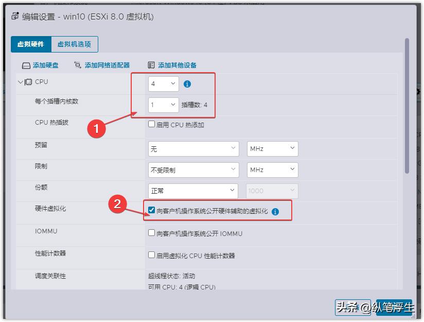Viewport: 424px width, 322px height.
Task: Select the CPU device icon beside the CPU row
Action: pyautogui.click(x=29, y=81)
